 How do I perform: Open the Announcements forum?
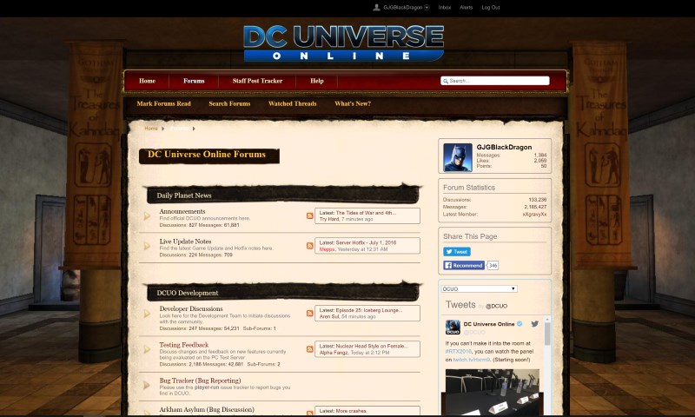pos(182,211)
